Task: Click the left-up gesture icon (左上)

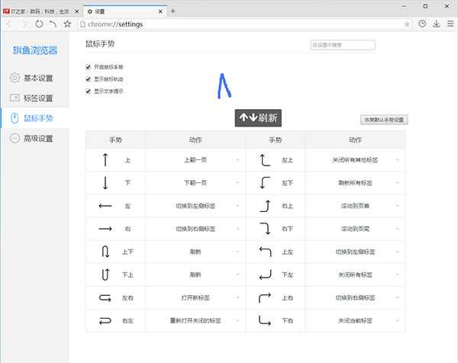Action: tap(265, 160)
